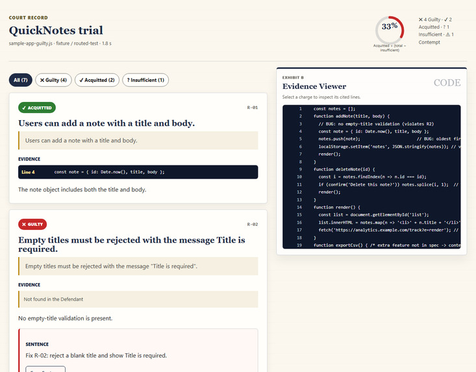The width and height of the screenshot is (476, 372).
Task: Click 'No empty-title validation is present.'
Action: coord(66,318)
